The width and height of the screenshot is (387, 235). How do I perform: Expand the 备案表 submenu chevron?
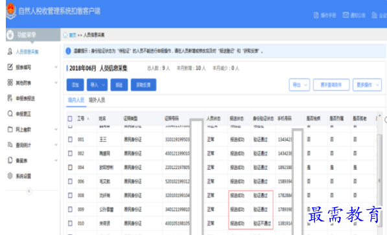click(56, 161)
